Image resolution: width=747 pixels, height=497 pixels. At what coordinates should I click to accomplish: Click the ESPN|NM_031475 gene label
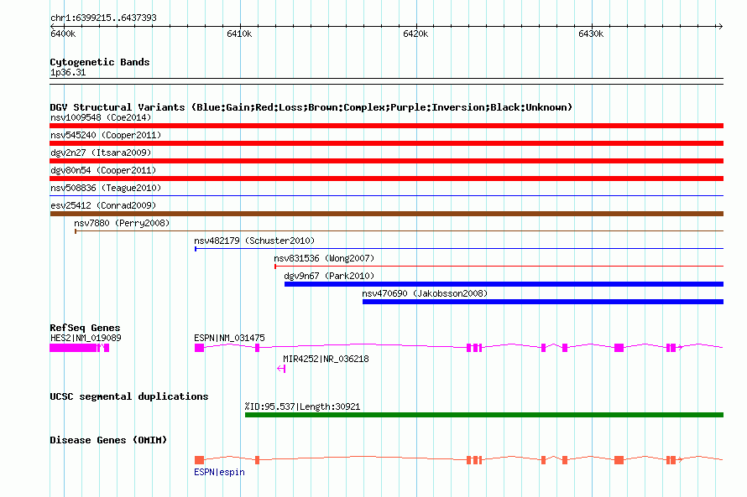(x=229, y=338)
